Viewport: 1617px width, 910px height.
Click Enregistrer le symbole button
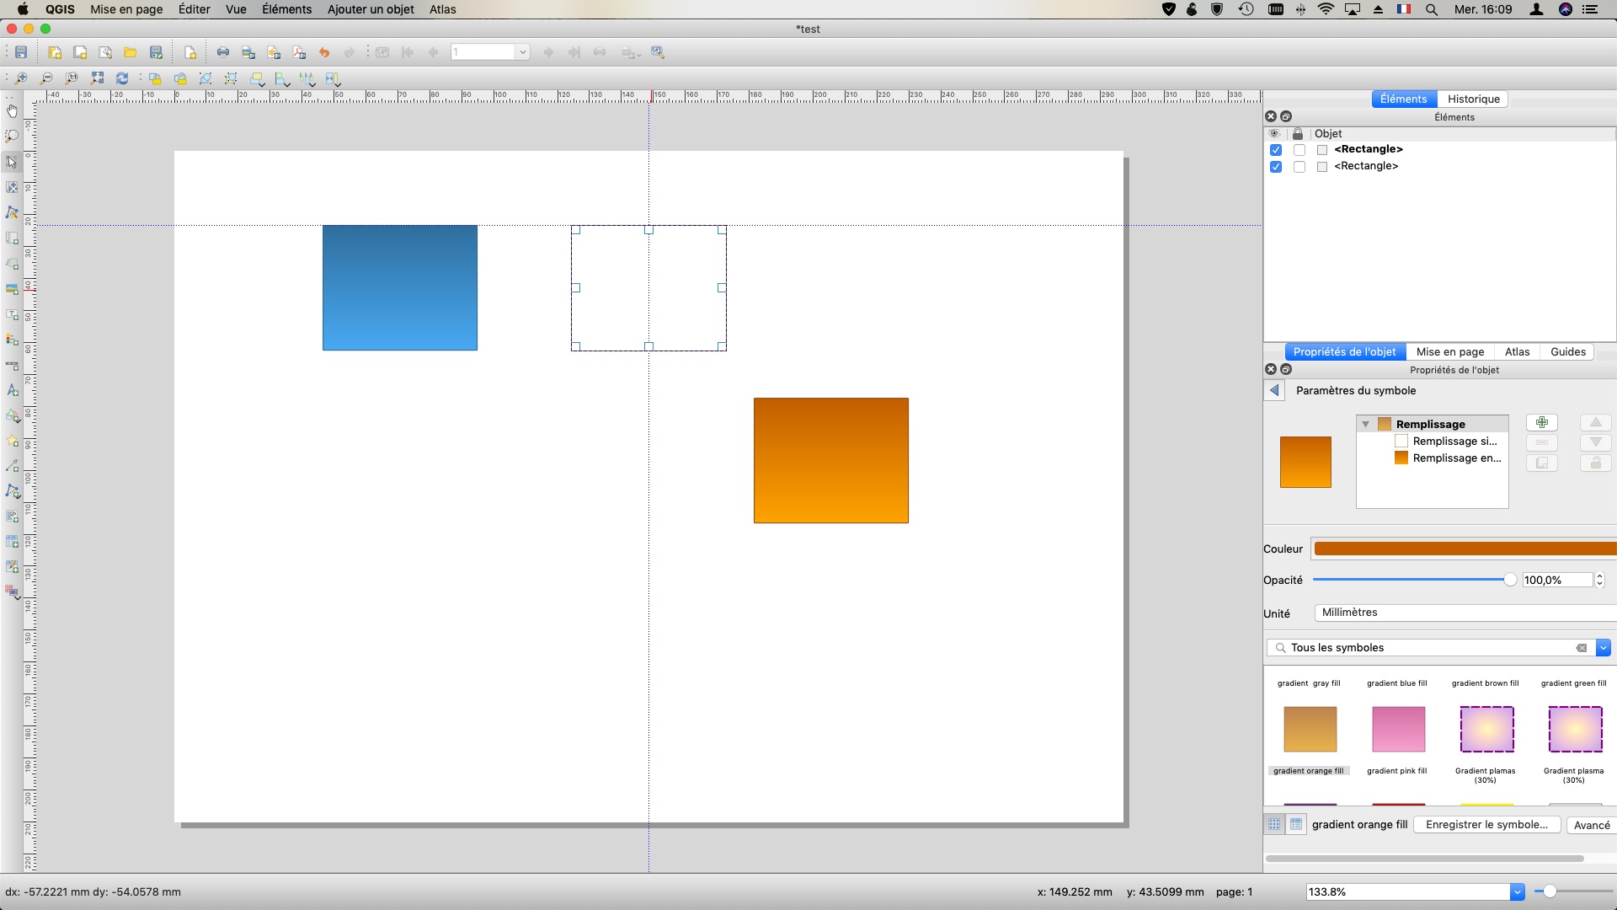pos(1486,825)
